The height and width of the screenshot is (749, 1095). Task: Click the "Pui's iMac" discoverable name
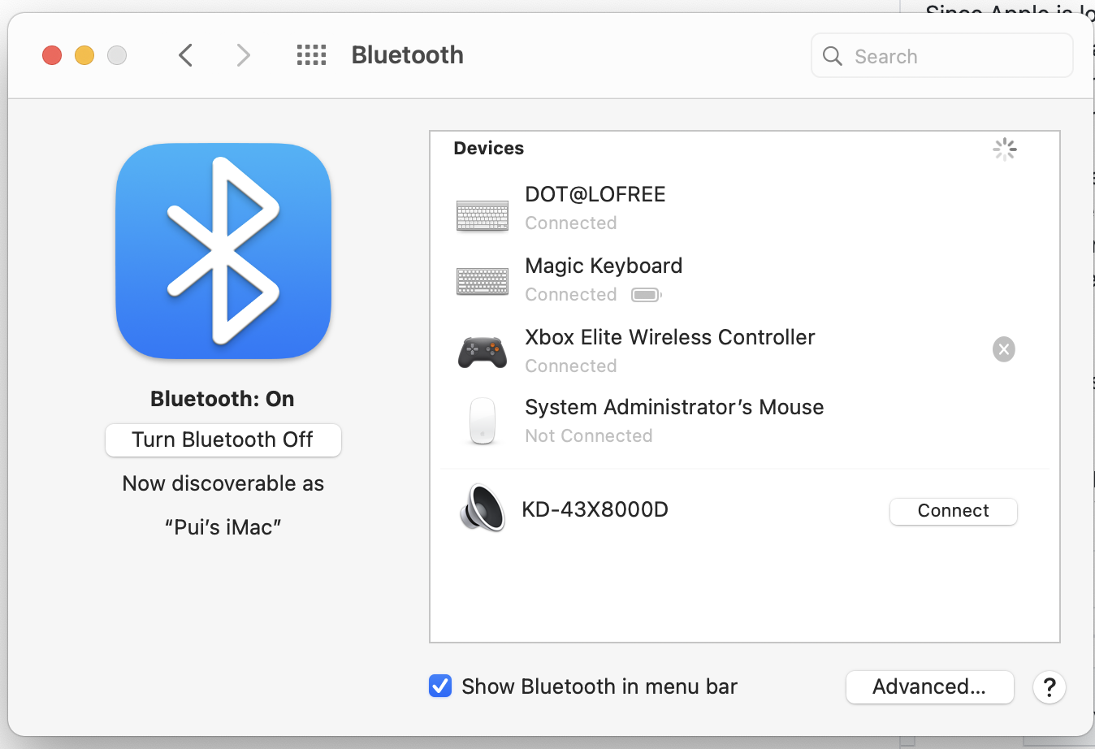pyautogui.click(x=223, y=527)
